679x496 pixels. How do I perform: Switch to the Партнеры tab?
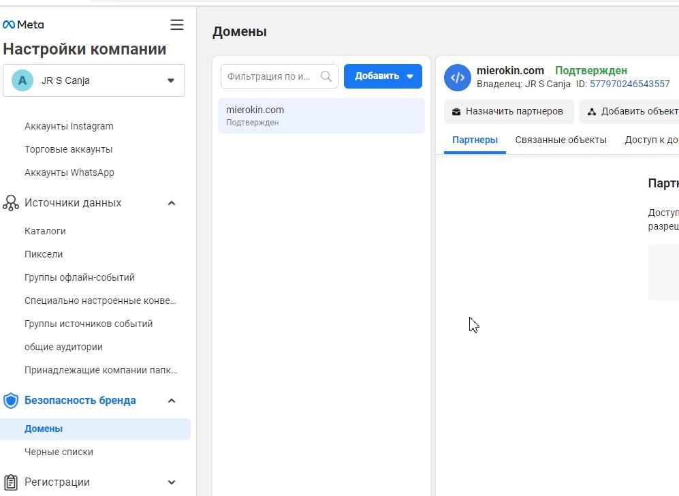[475, 140]
